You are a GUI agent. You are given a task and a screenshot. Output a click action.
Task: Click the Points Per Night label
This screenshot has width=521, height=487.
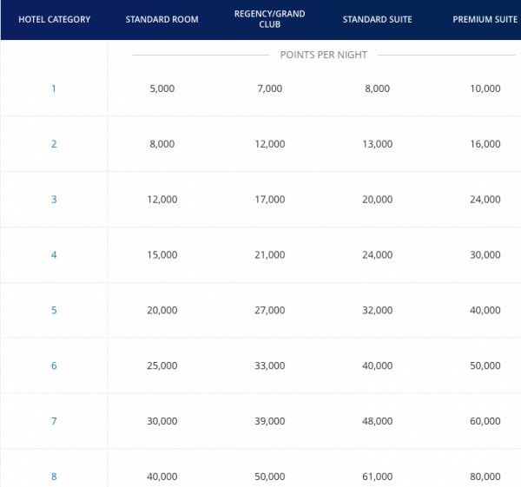click(323, 55)
